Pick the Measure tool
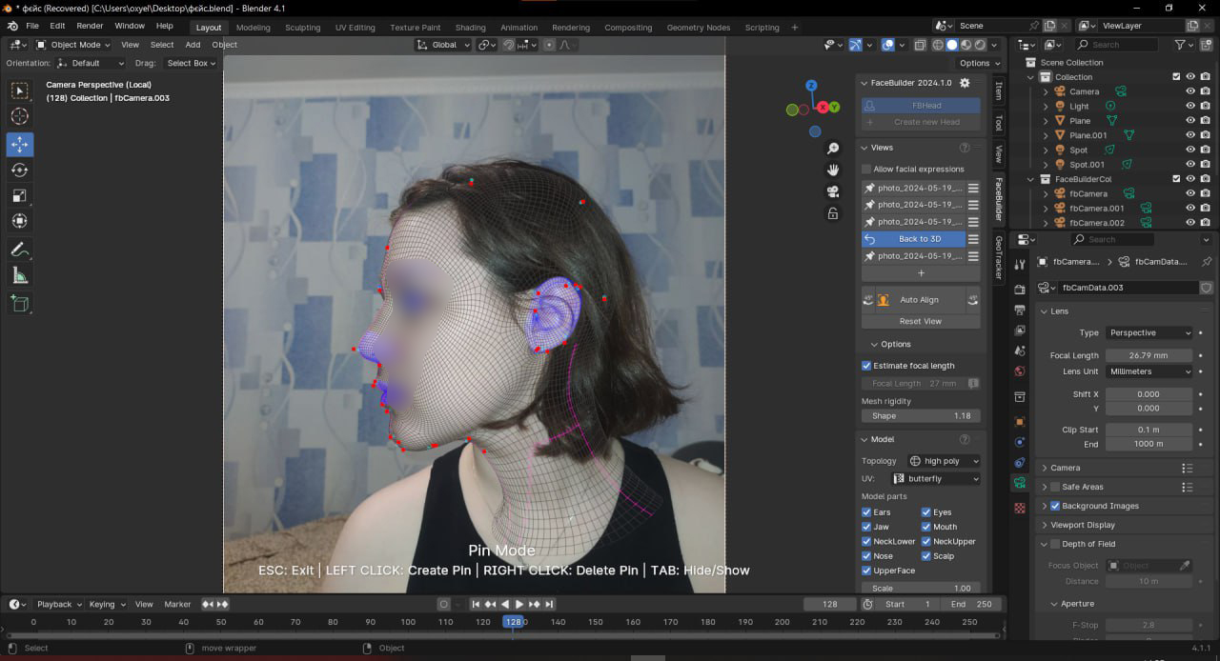The height and width of the screenshot is (661, 1220). click(20, 276)
